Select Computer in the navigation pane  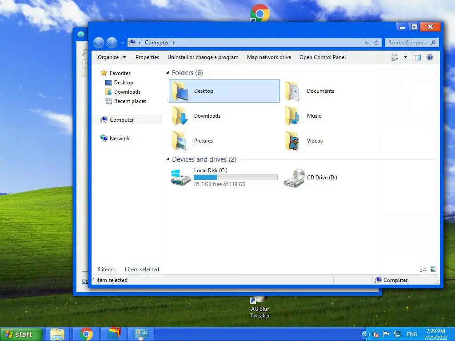pyautogui.click(x=127, y=120)
